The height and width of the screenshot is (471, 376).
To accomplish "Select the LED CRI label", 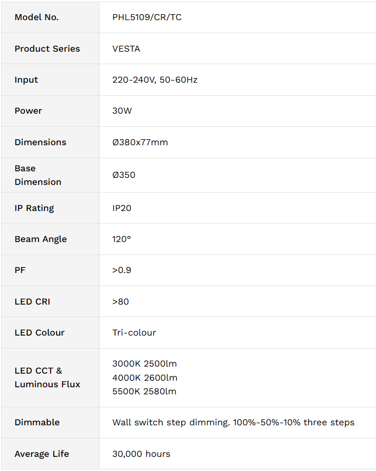I will [33, 302].
